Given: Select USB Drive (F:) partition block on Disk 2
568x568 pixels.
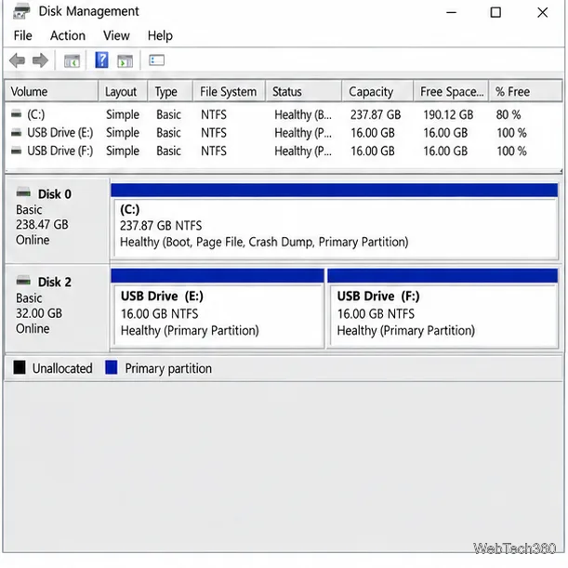Looking at the screenshot, I should pos(443,309).
